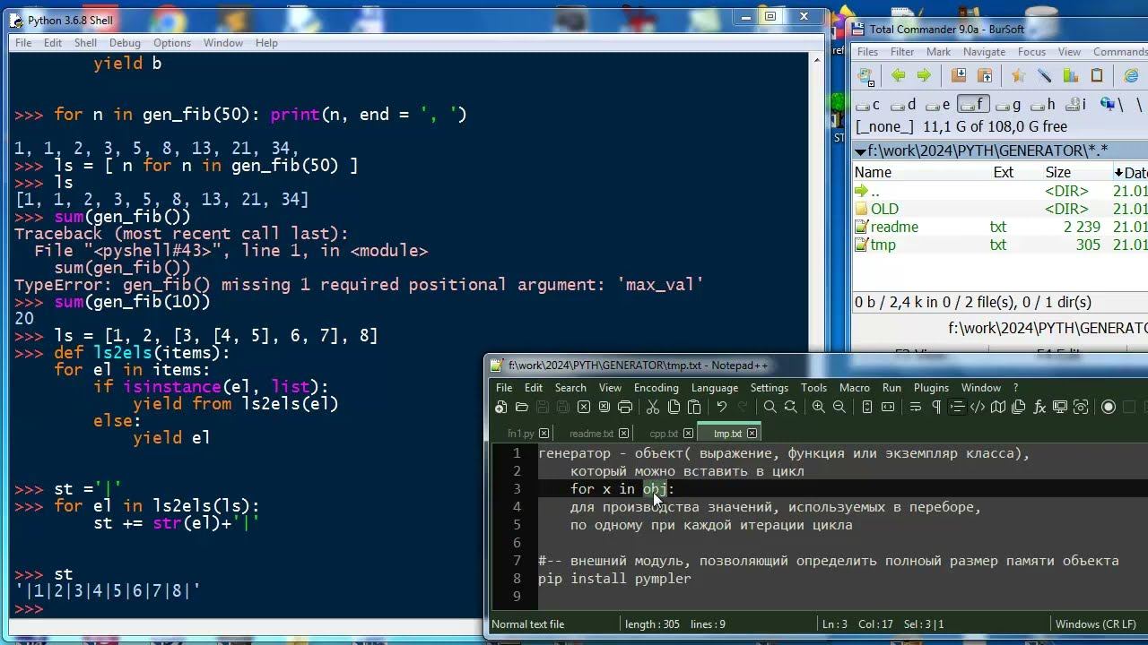
Task: Select drive d in Total Commander
Action: [x=902, y=105]
